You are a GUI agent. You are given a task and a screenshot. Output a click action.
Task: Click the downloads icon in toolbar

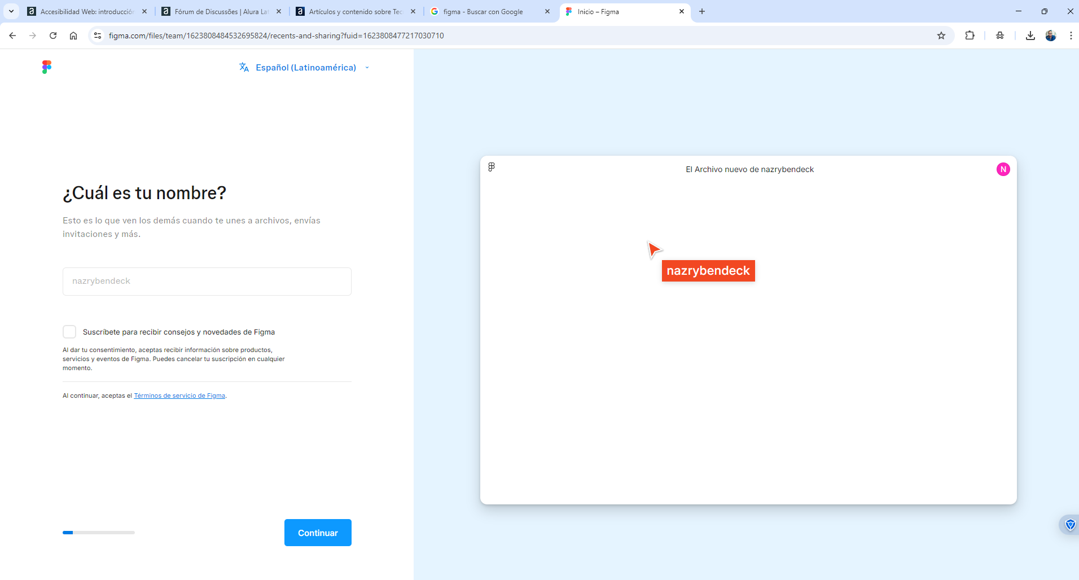tap(1030, 35)
